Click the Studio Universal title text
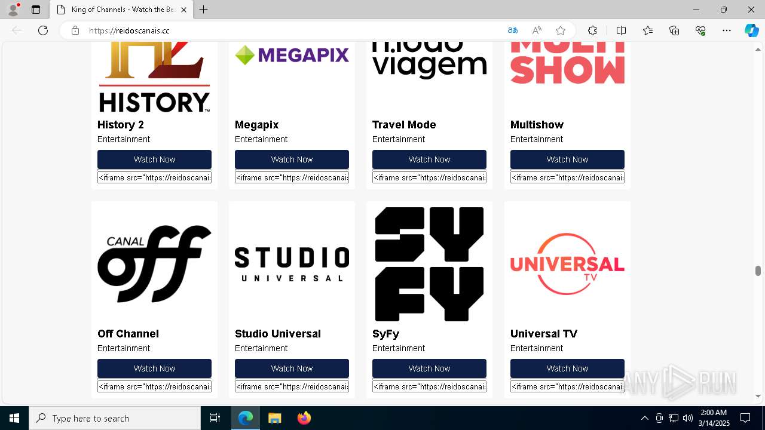The image size is (765, 430). point(278,334)
